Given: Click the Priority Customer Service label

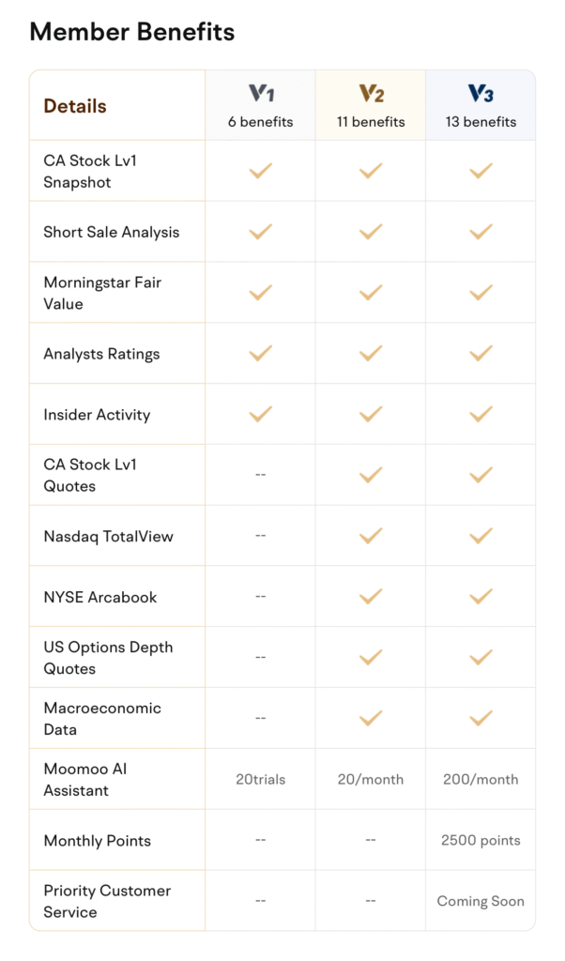Looking at the screenshot, I should tap(107, 901).
